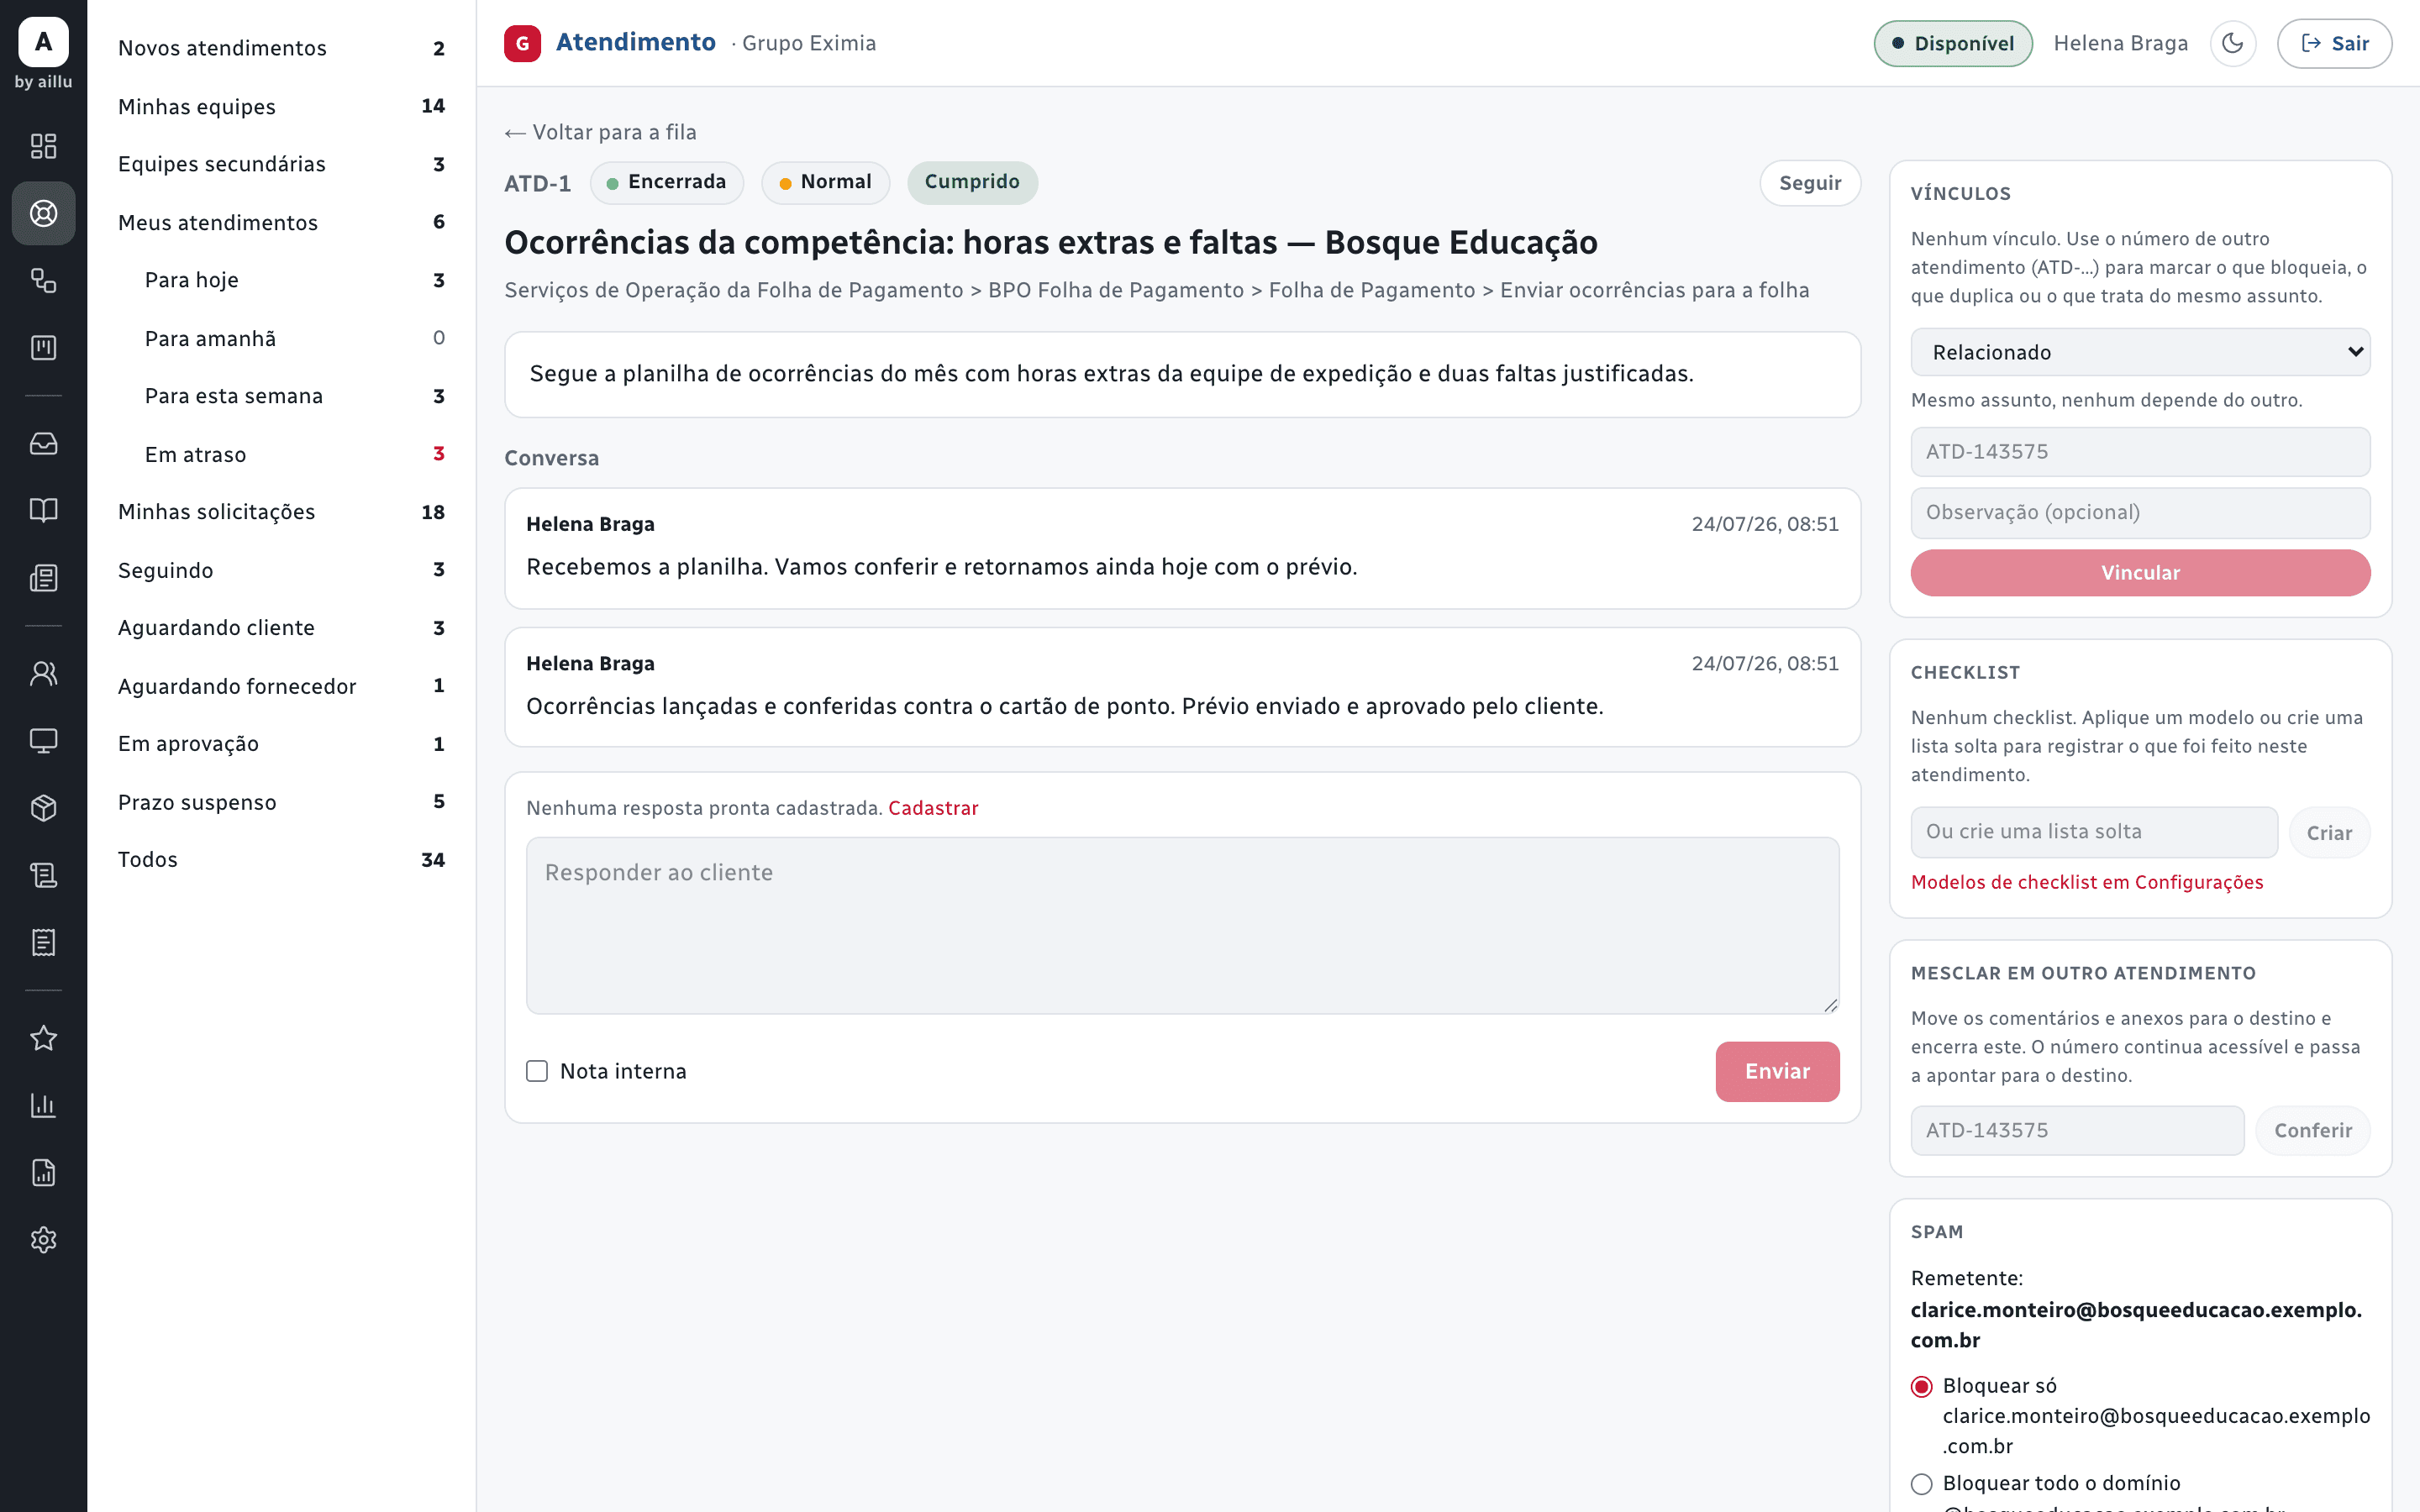The height and width of the screenshot is (1512, 2420).
Task: Click the Seguir button
Action: point(1809,183)
